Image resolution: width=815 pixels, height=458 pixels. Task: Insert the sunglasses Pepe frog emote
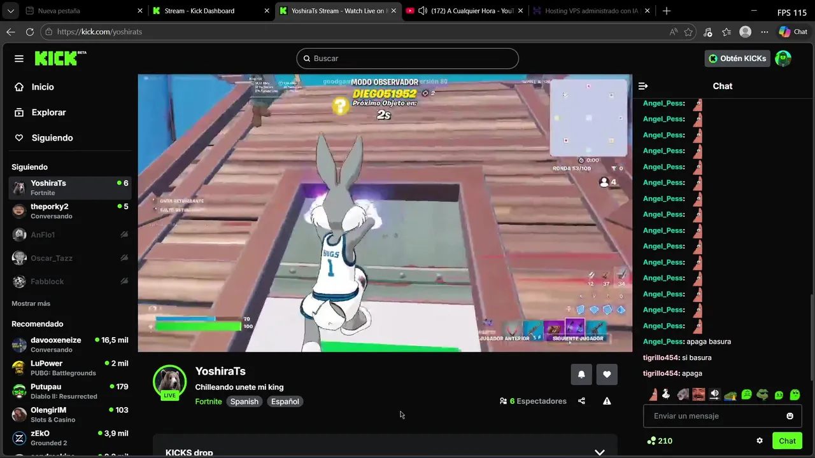[x=763, y=394]
